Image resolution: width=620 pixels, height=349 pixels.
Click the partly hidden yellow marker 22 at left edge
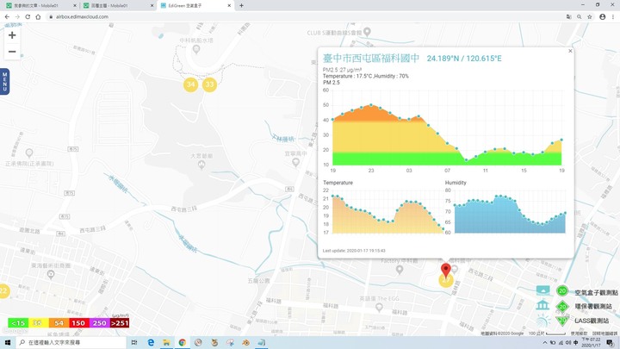[4, 291]
